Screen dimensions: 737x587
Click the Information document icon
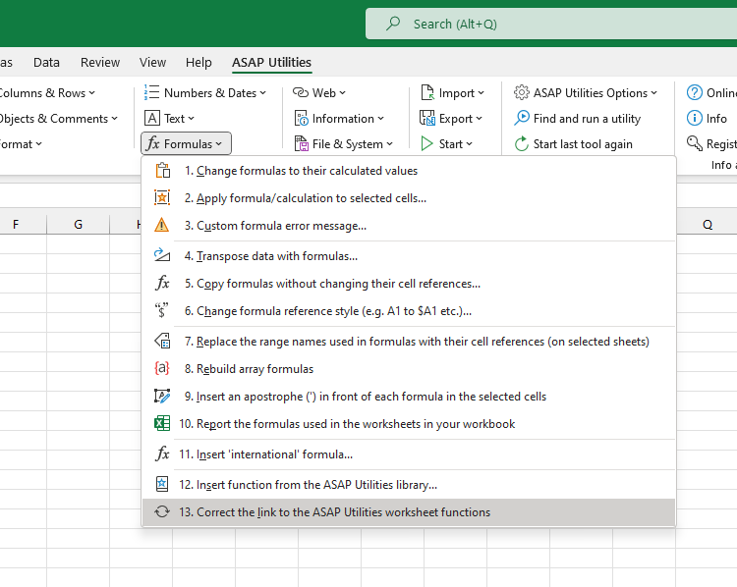pyautogui.click(x=301, y=119)
